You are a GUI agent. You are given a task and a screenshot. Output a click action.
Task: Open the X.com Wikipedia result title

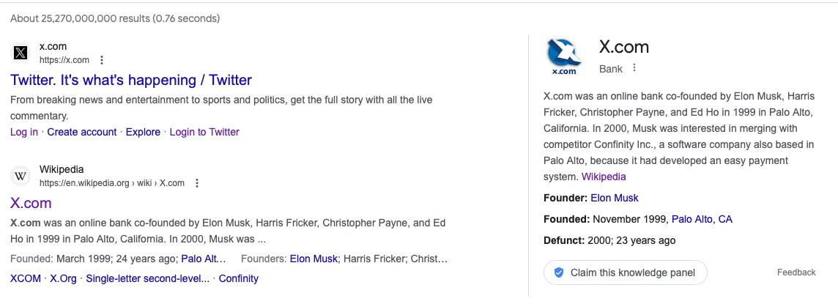31,203
